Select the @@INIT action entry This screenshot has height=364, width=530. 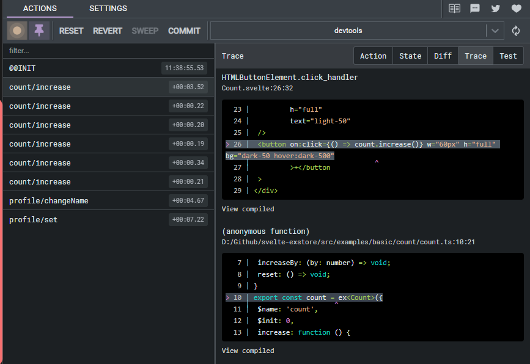pyautogui.click(x=108, y=68)
